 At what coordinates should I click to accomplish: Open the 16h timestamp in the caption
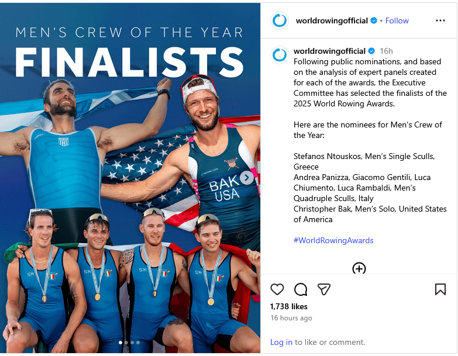point(386,51)
